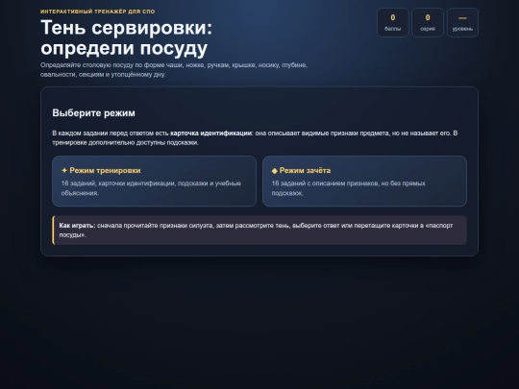Click the bold text карточка идентификации
This screenshot has width=519, height=389.
click(x=210, y=133)
